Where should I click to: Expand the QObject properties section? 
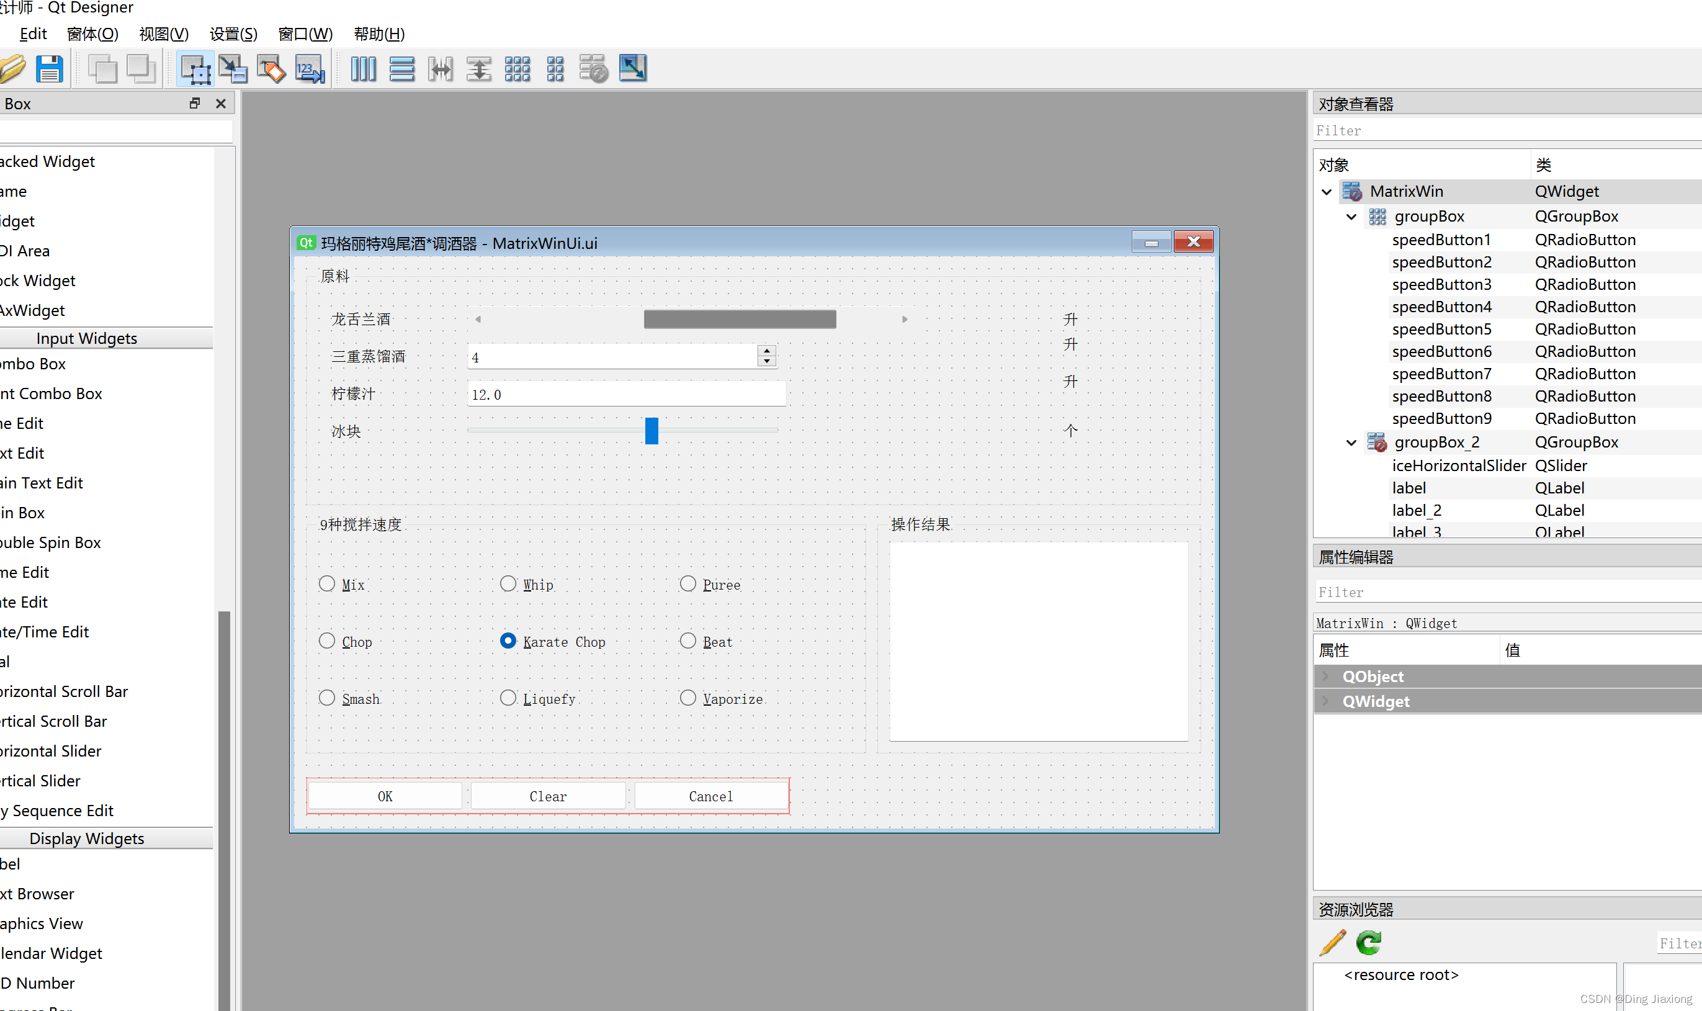click(1323, 675)
